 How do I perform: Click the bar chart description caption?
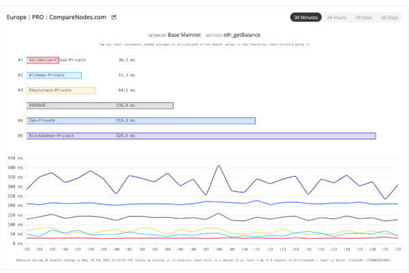pyautogui.click(x=204, y=44)
